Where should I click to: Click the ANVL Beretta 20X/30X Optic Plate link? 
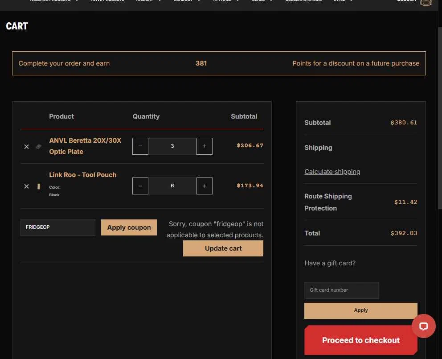click(85, 146)
